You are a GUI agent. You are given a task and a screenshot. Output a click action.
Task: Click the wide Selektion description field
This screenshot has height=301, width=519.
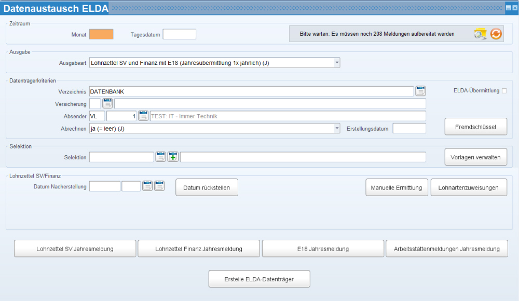(303, 157)
